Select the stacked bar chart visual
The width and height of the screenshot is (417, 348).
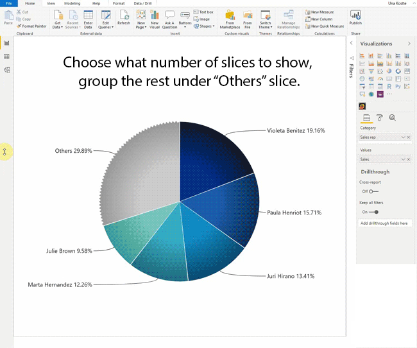tap(362, 56)
